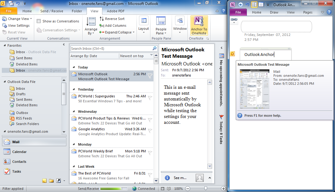
Task: Select the Drafts folder
Action: point(21,94)
